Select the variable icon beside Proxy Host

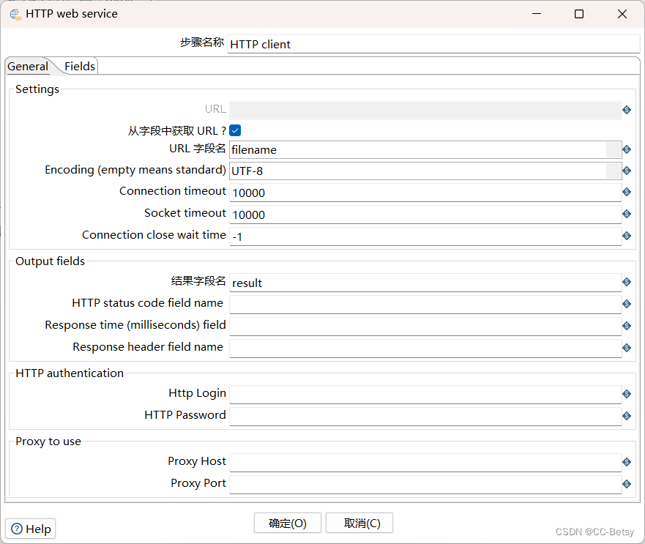coord(627,462)
